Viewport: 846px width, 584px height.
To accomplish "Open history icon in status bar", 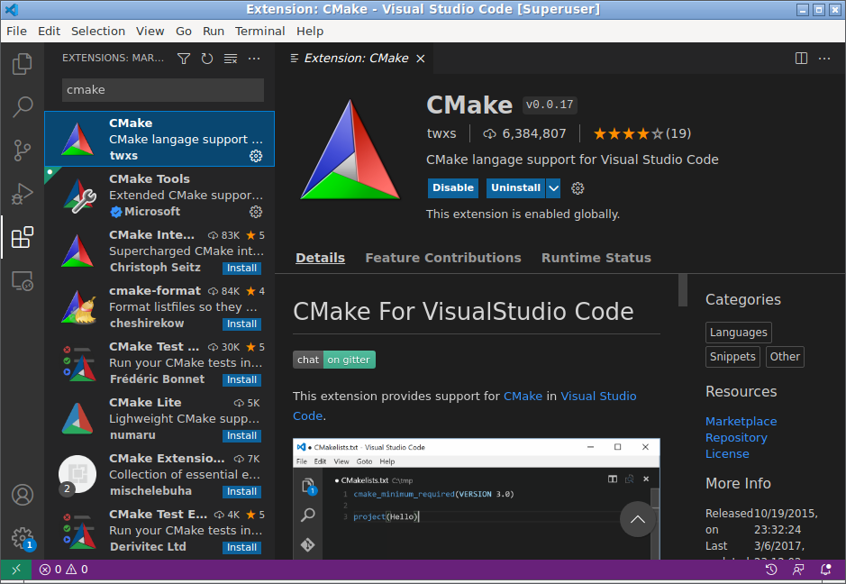I will (771, 570).
